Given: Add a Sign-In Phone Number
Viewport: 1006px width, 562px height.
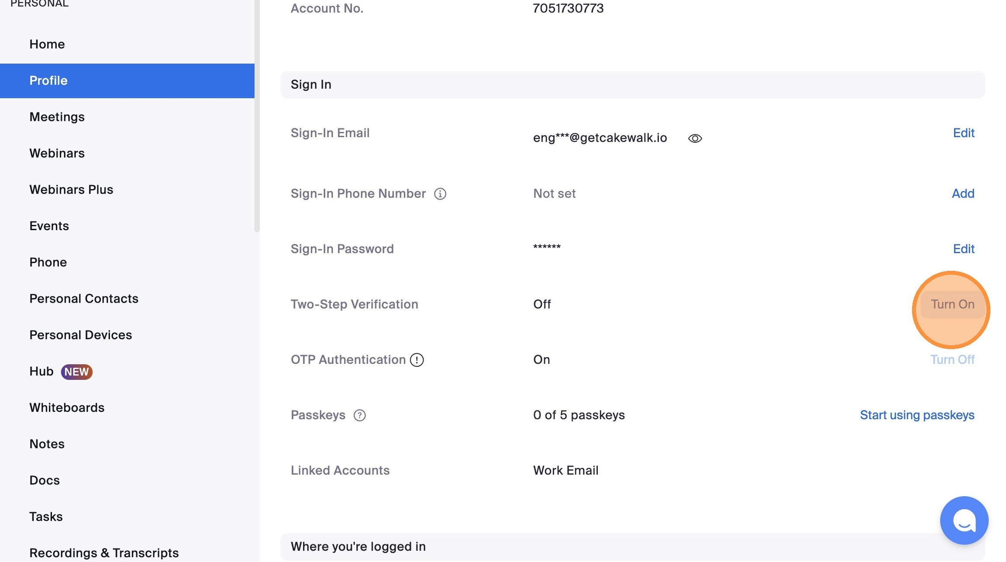Looking at the screenshot, I should [x=963, y=193].
